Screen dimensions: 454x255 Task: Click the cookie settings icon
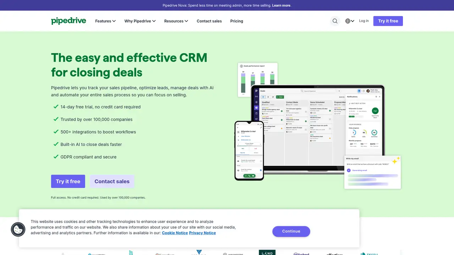(x=18, y=229)
